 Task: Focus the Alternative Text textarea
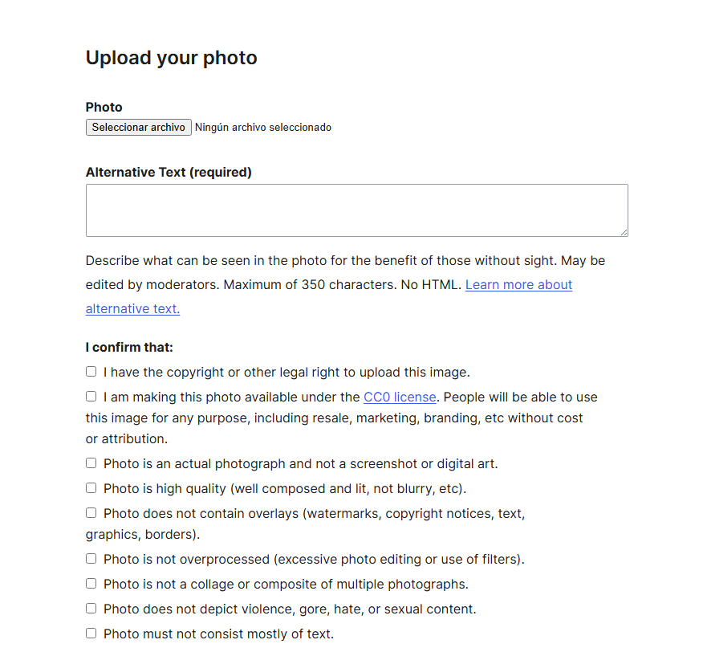(x=356, y=210)
